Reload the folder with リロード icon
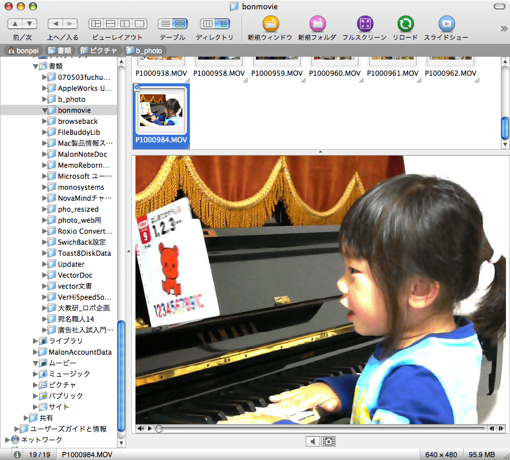Screen dimensions: 510x460 [x=405, y=23]
